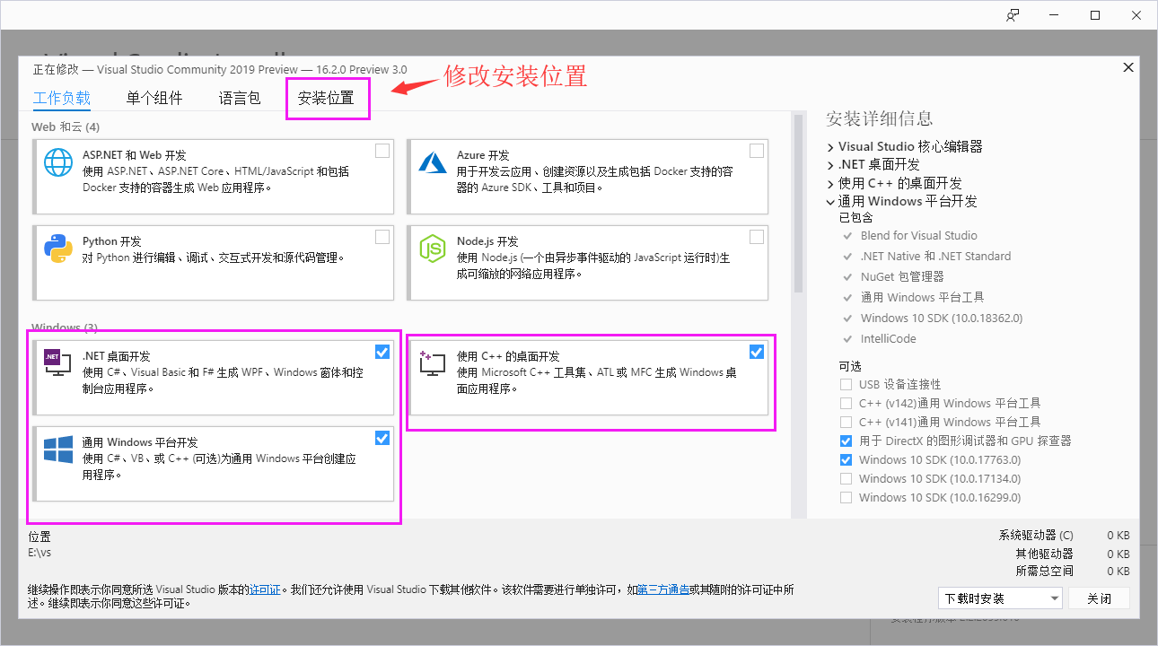Viewport: 1158px width, 646px height.
Task: Expand .NET 桌面开发 install details
Action: (830, 165)
